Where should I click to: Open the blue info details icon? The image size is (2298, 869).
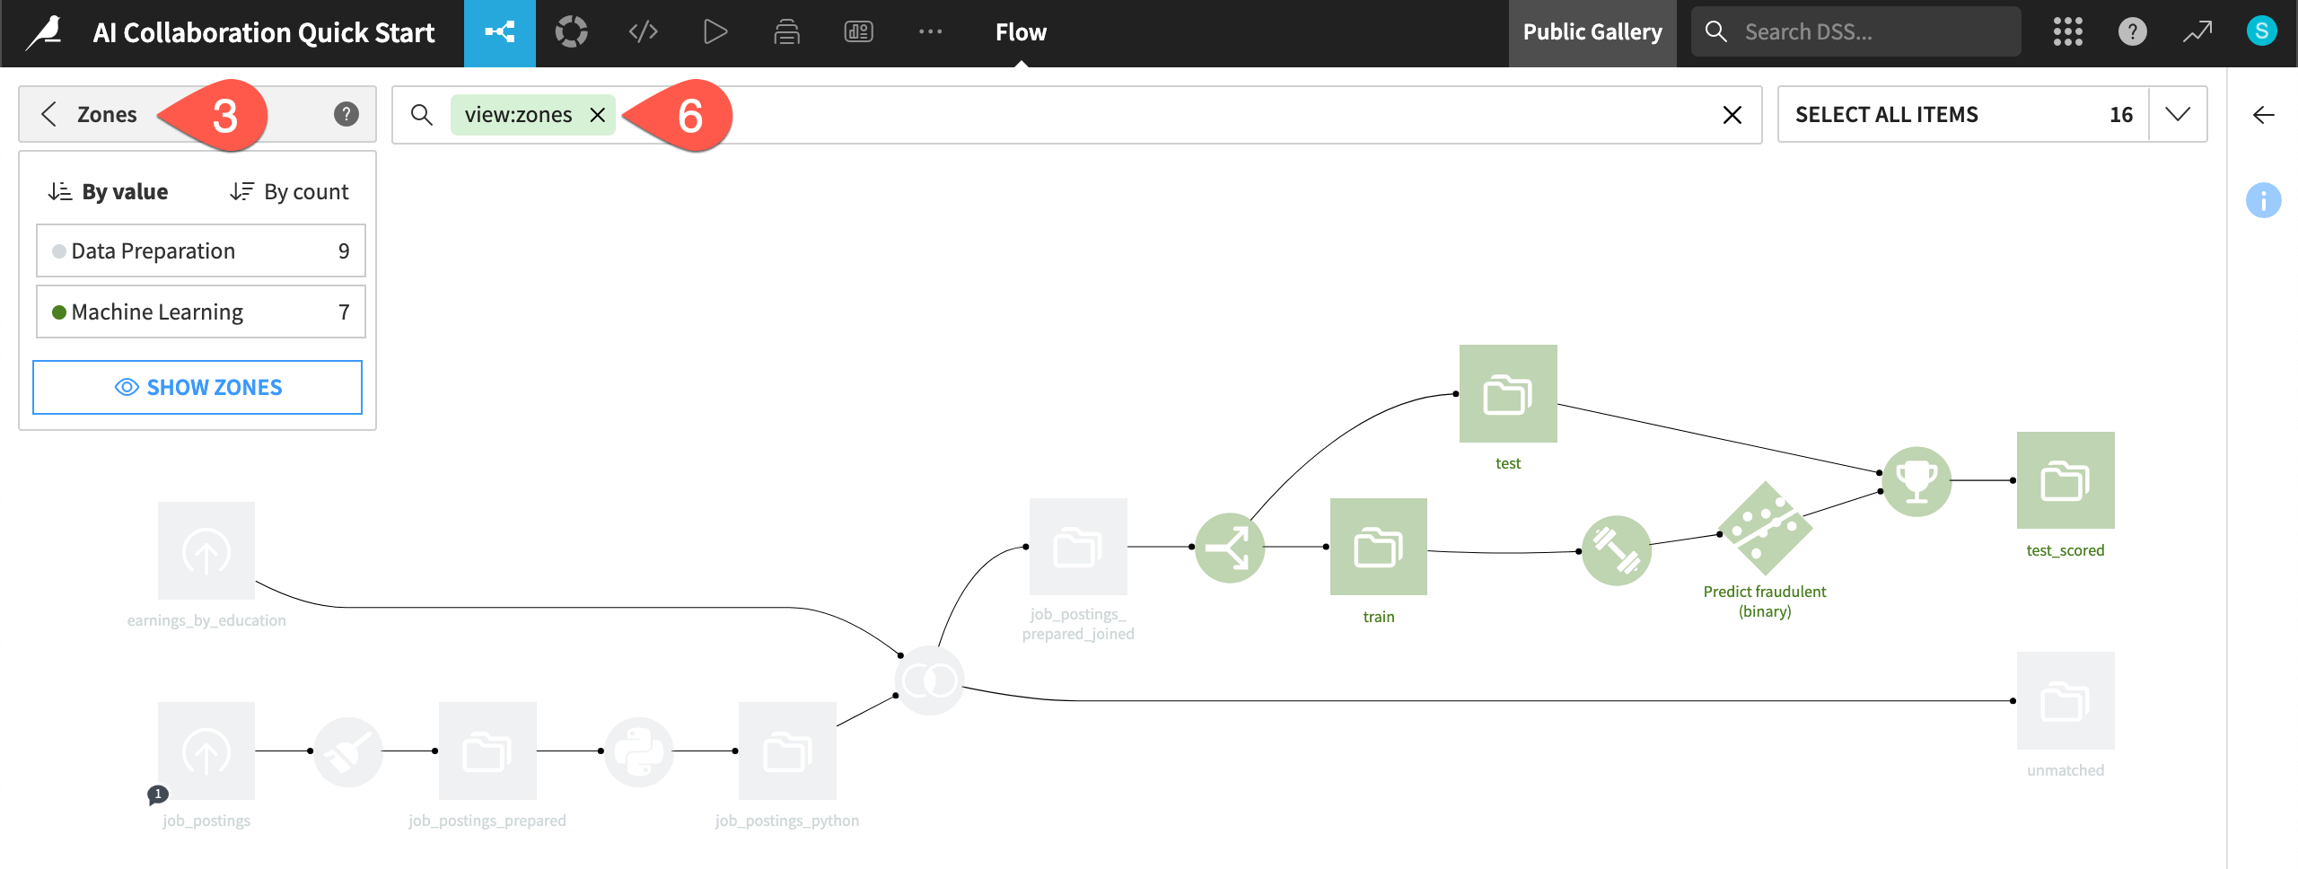coord(2263,200)
